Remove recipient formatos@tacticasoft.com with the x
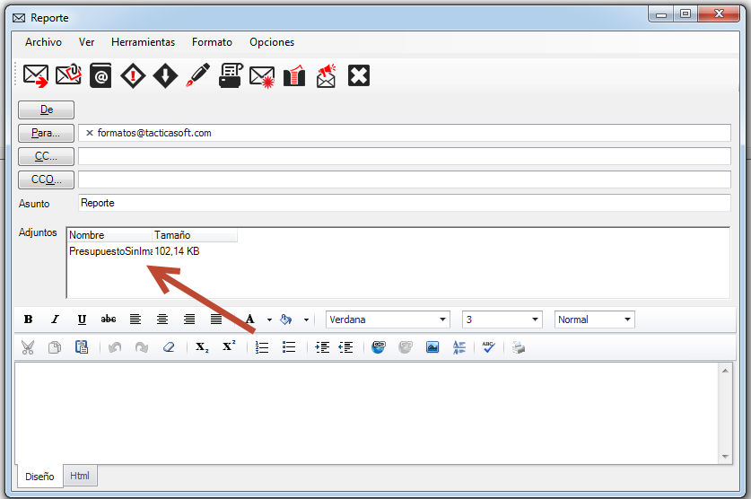751x499 pixels. [89, 133]
